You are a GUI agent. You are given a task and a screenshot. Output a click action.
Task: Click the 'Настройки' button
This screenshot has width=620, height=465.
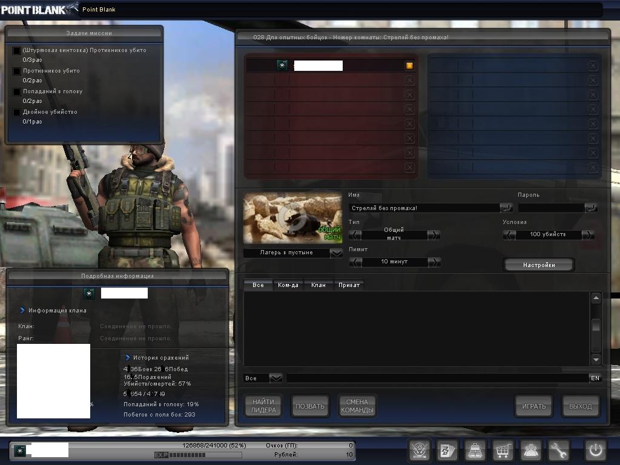(x=538, y=265)
